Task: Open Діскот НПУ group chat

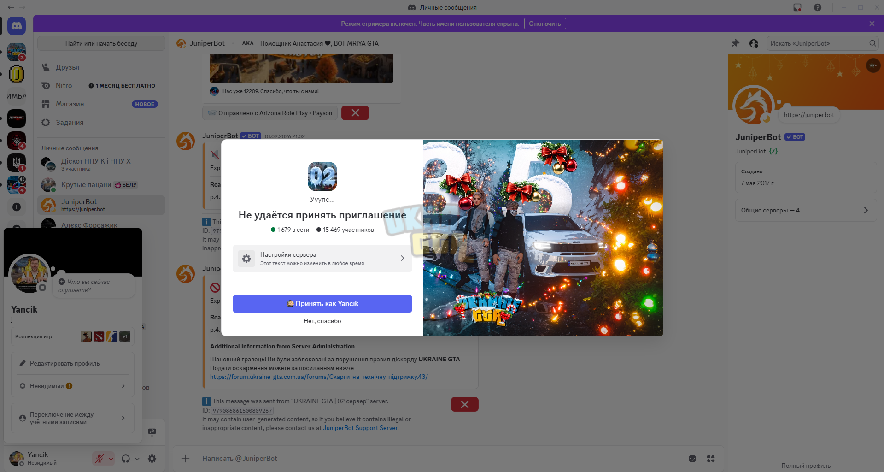Action: [101, 164]
